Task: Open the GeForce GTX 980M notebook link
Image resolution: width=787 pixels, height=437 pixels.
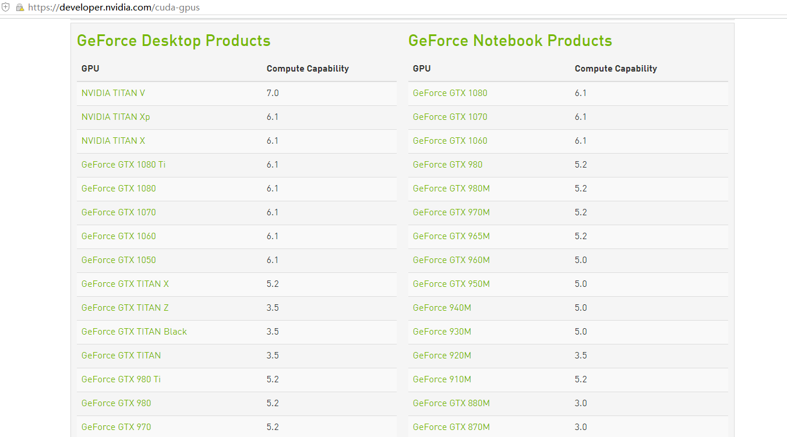Action: tap(451, 189)
